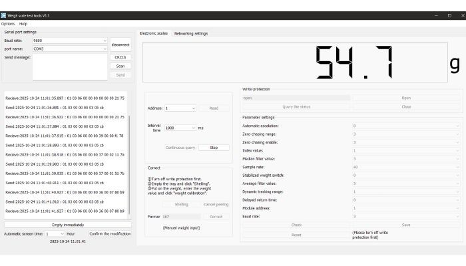Screen dimensions: 466x266
Task: Select the log line Recieve 11:01:35.897
Action: tap(65, 98)
